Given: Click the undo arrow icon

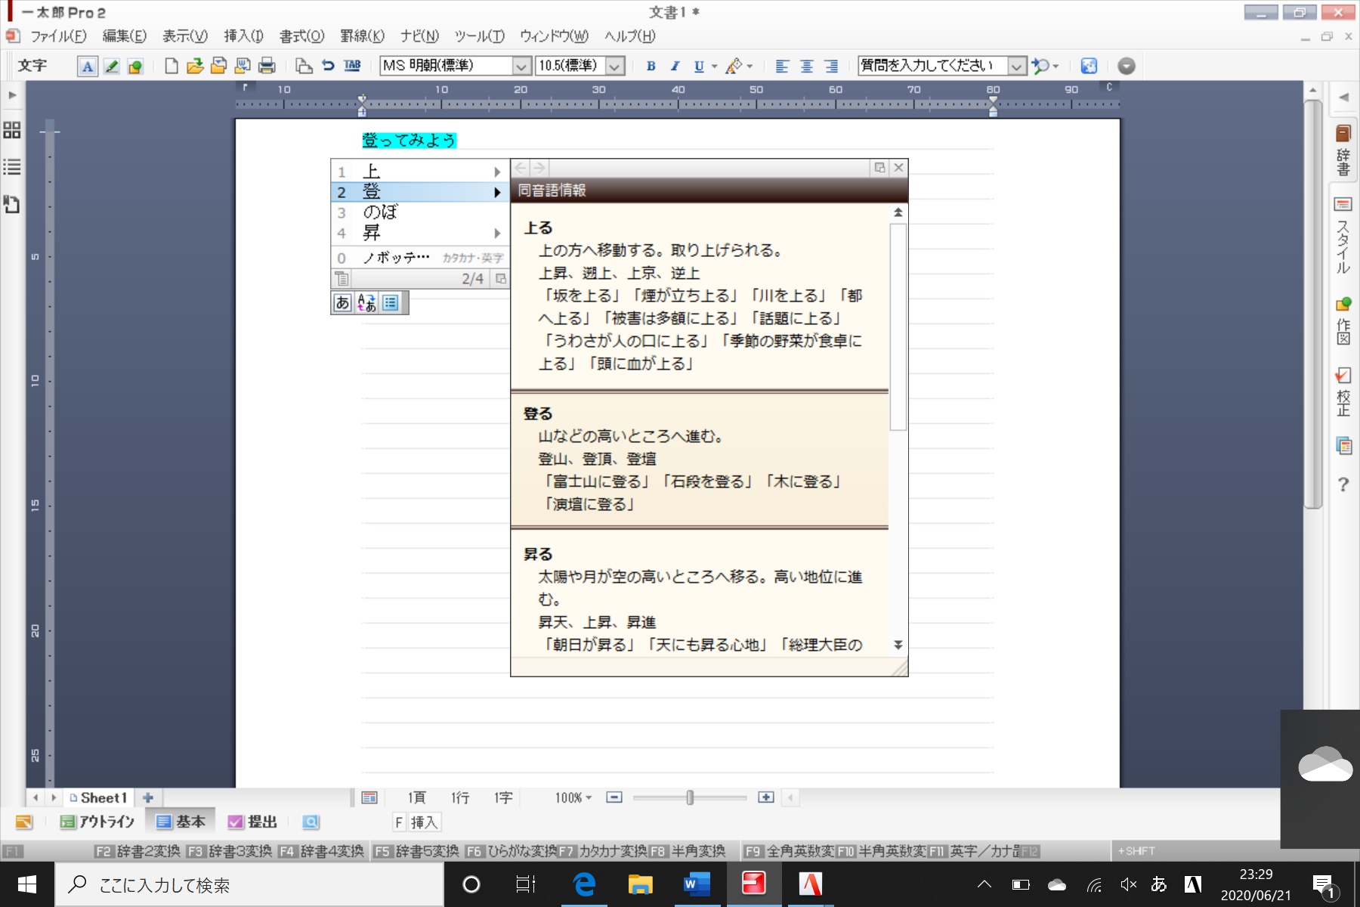Looking at the screenshot, I should (328, 66).
